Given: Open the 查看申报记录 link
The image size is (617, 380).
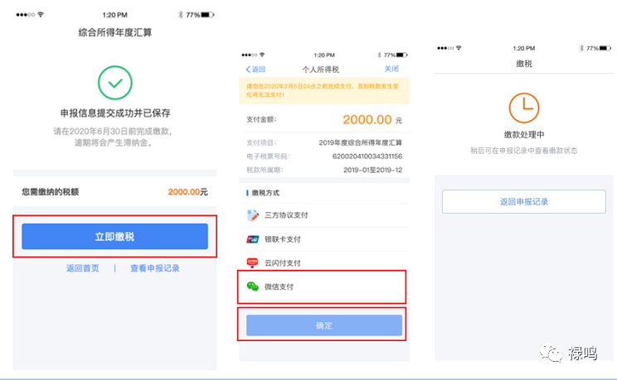Looking at the screenshot, I should click(155, 268).
